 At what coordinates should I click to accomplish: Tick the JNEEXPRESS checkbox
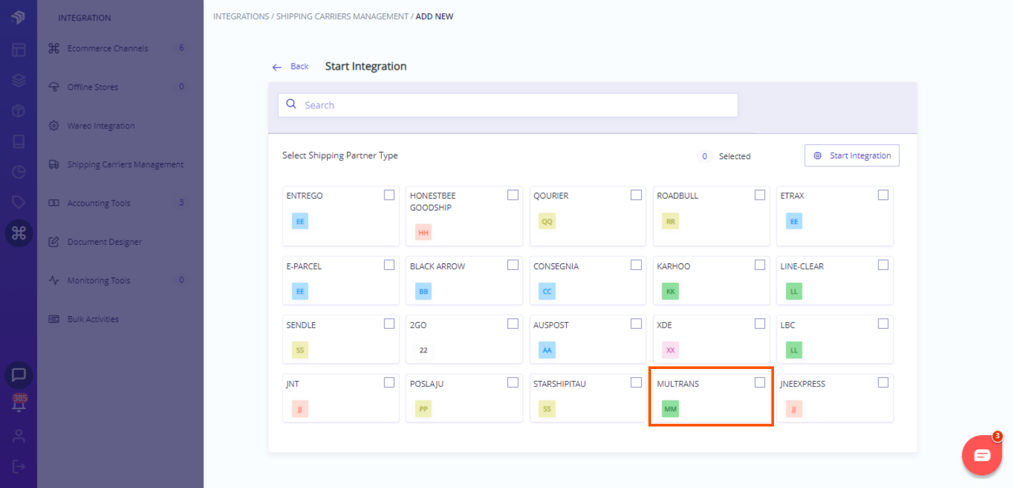pos(883,382)
